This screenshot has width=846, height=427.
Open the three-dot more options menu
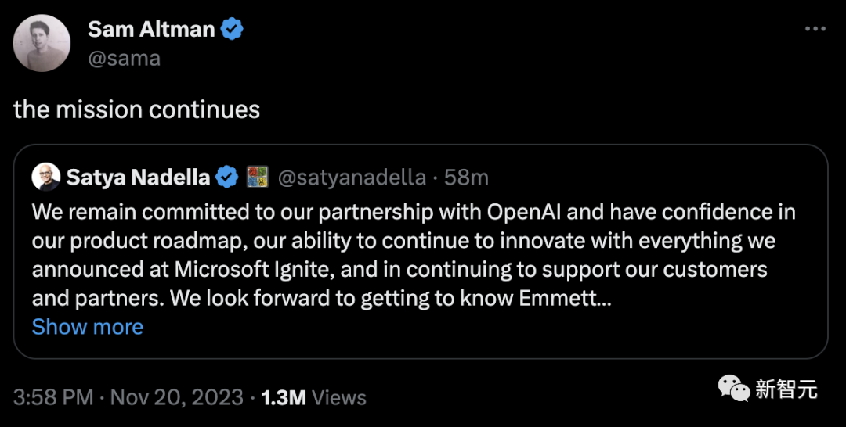coord(815,29)
